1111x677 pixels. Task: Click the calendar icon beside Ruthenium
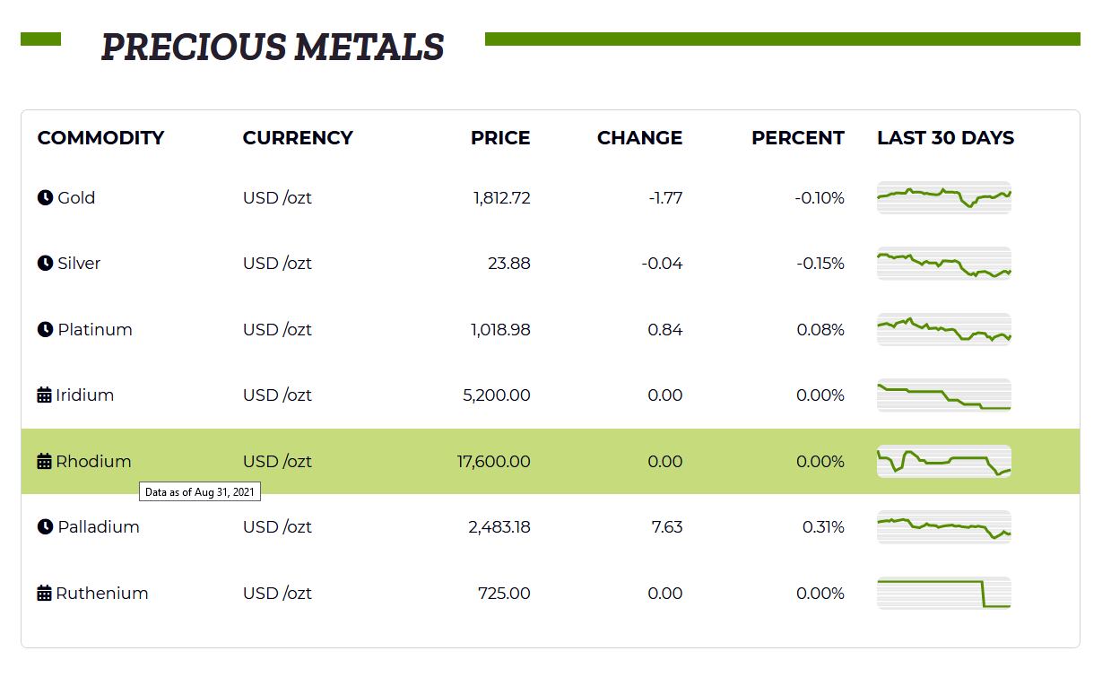[44, 593]
